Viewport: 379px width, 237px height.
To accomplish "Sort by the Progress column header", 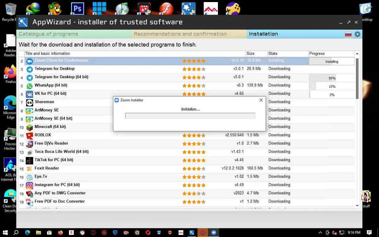I will point(332,54).
